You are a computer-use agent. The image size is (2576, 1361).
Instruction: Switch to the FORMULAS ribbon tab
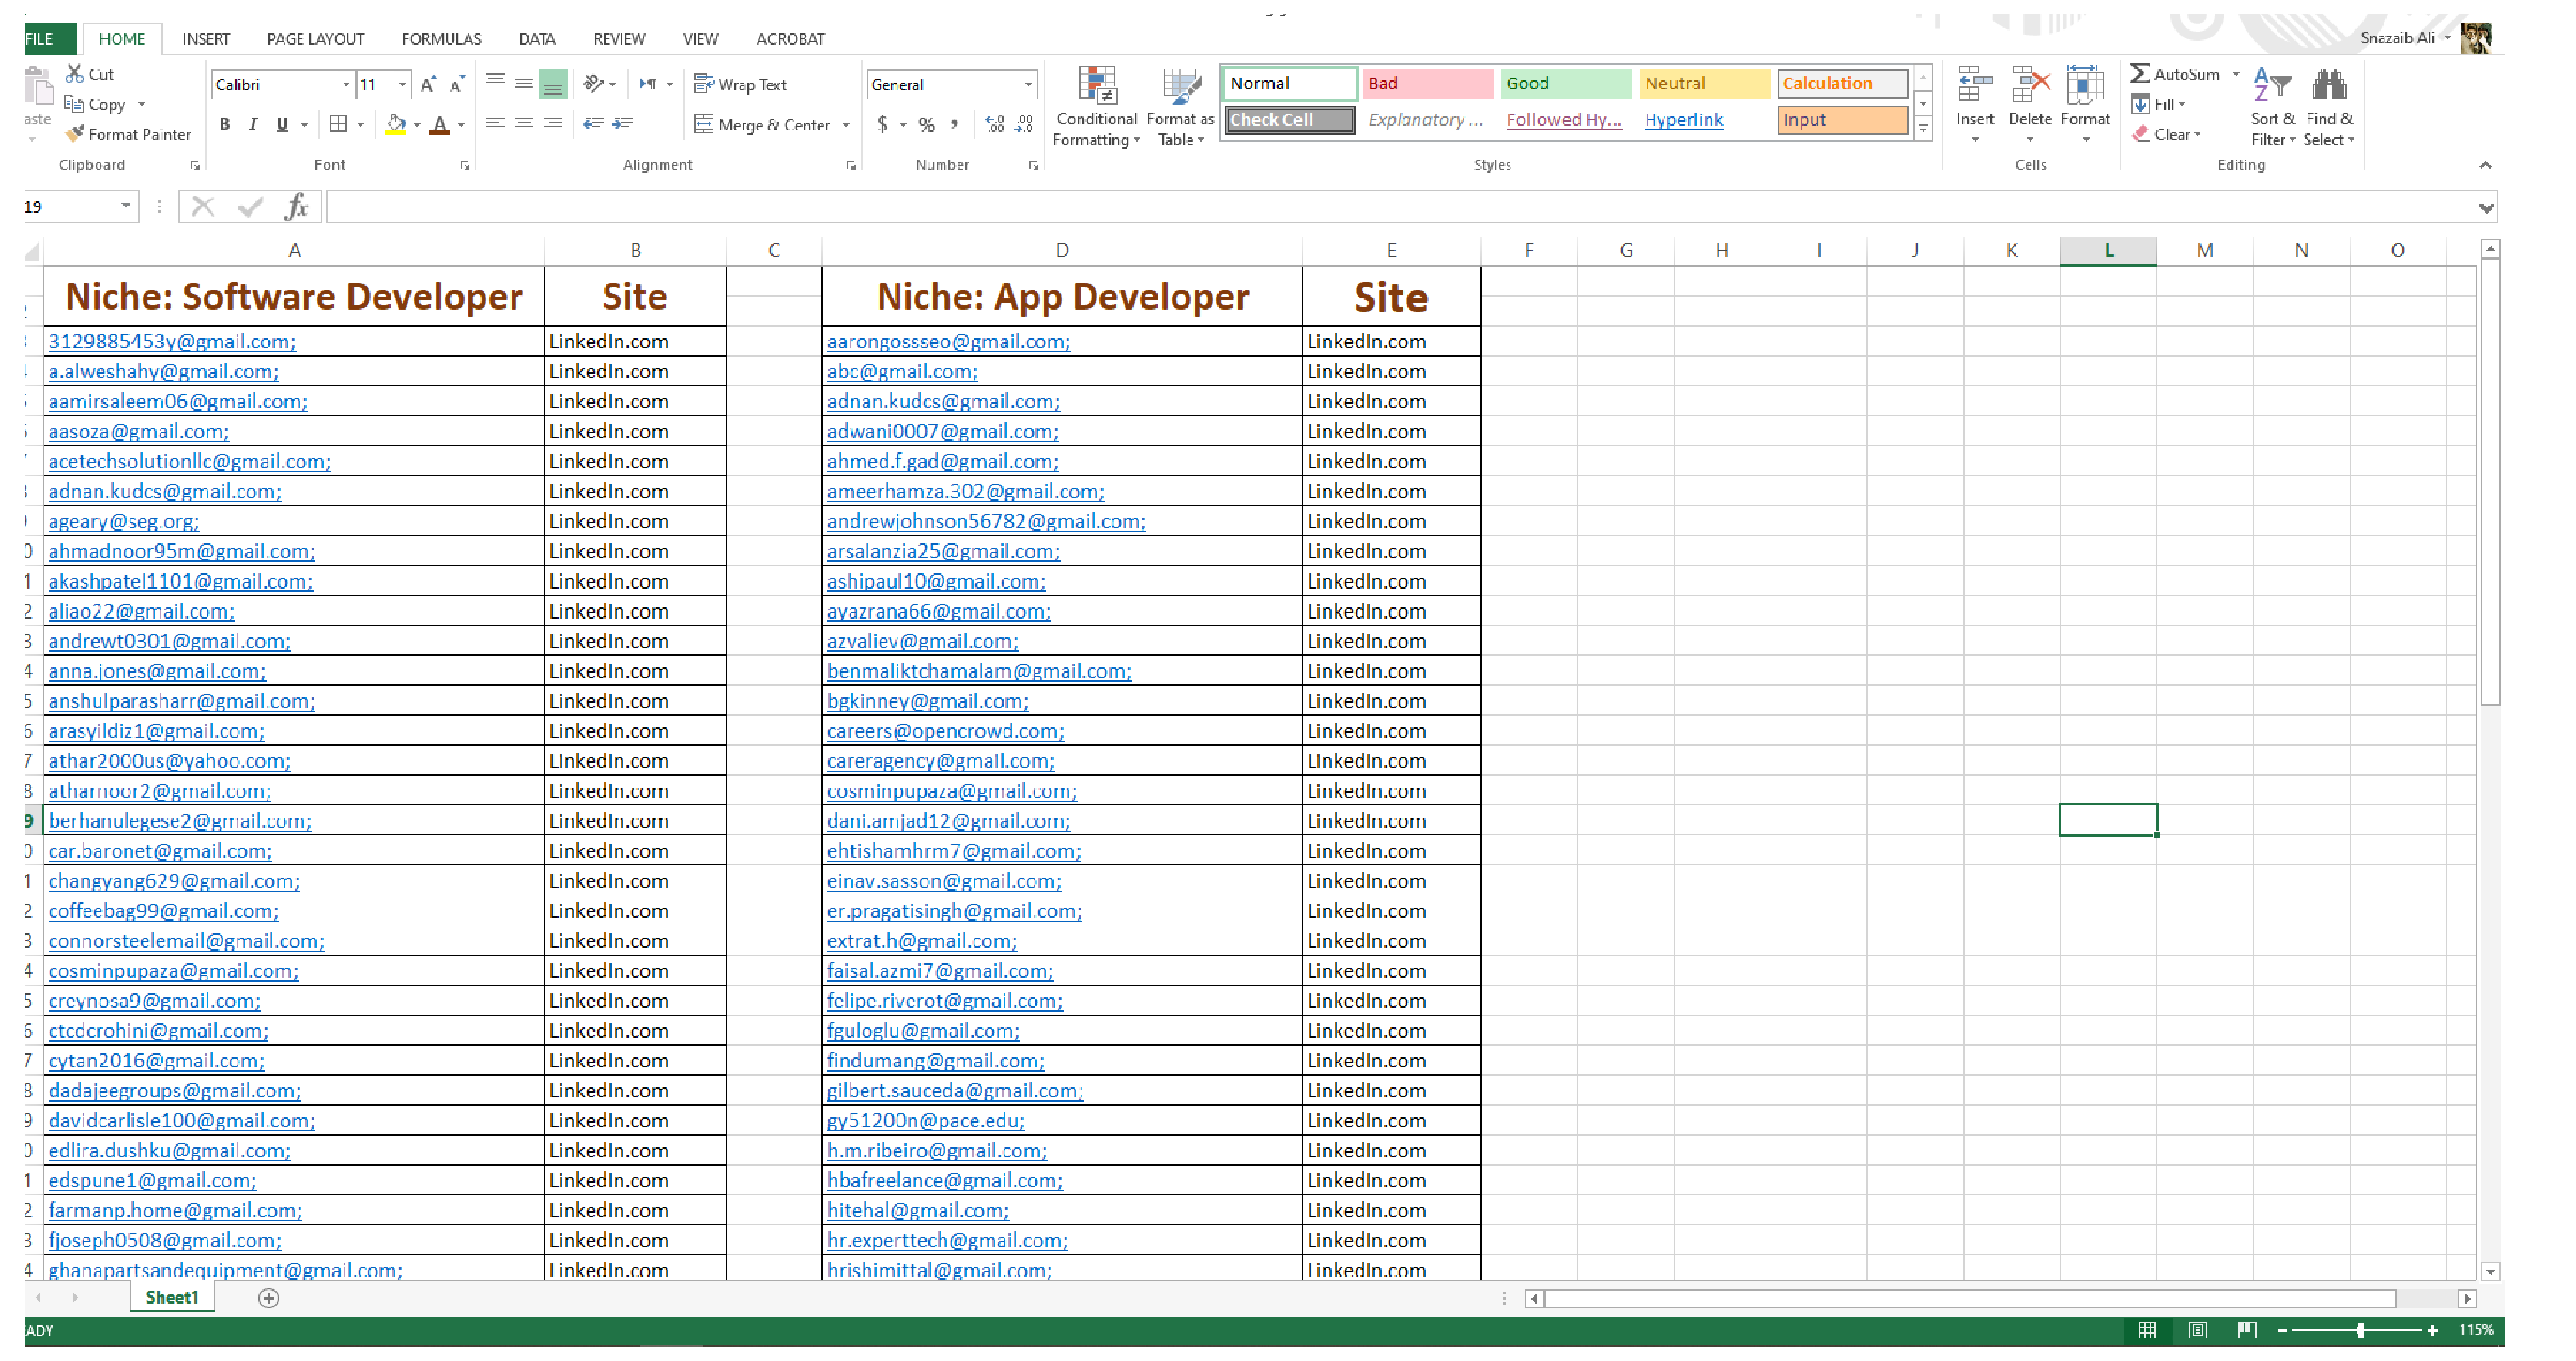pos(440,39)
